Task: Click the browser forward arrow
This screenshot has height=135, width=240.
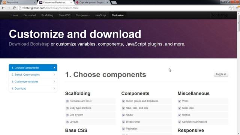Action: tap(9, 8)
